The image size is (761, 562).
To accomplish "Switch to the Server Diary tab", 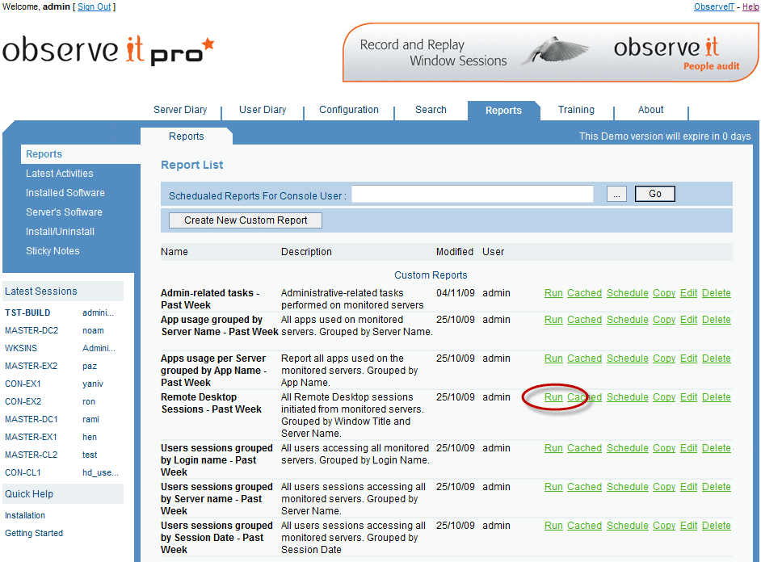I will pyautogui.click(x=180, y=110).
